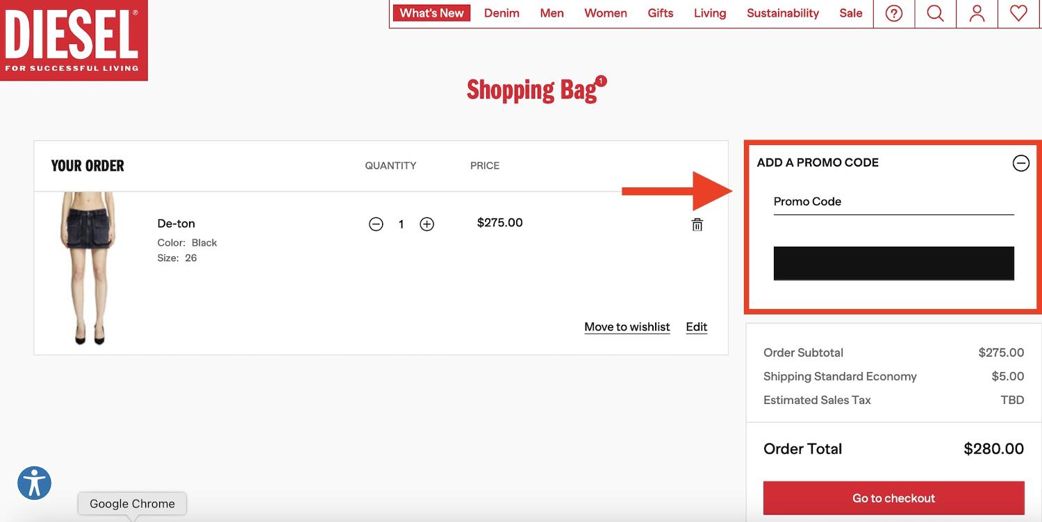Screen dimensions: 1042x522
Task: Open the accessibility widget icon
Action: 35,483
